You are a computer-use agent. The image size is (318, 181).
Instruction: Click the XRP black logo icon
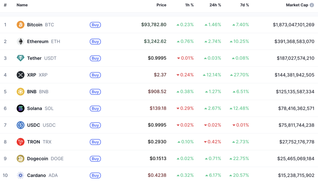21,75
